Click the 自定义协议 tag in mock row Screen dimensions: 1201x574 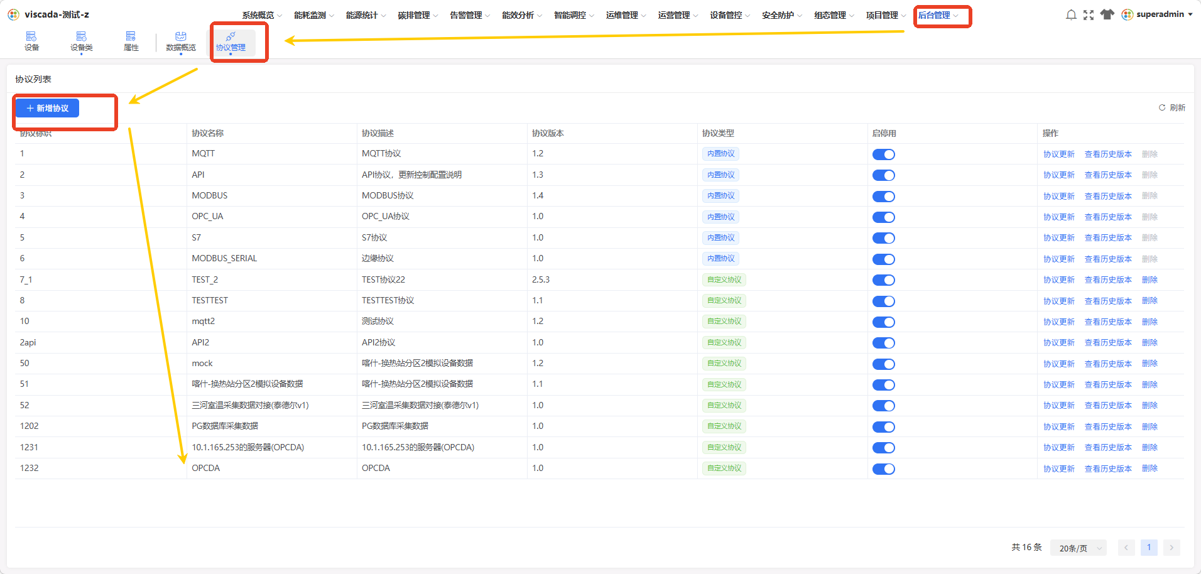(724, 364)
